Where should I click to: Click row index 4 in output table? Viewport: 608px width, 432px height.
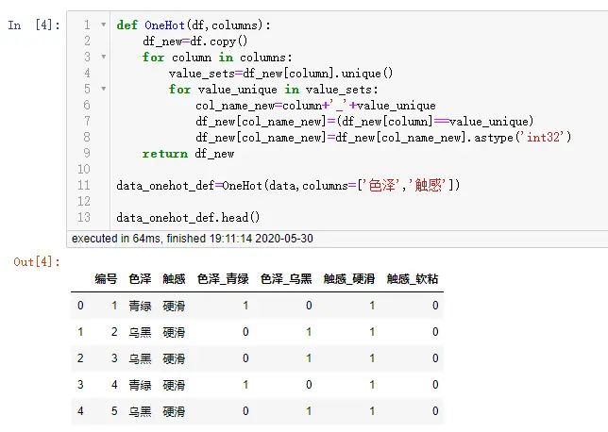point(80,411)
